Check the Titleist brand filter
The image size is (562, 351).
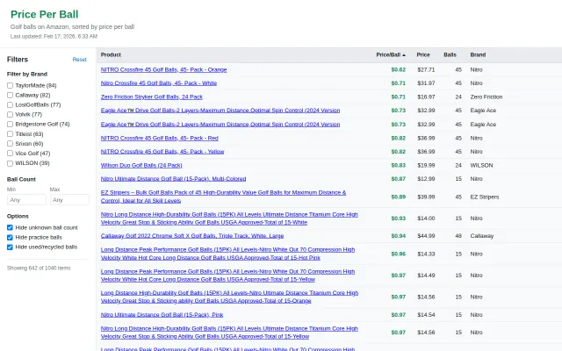(10, 134)
